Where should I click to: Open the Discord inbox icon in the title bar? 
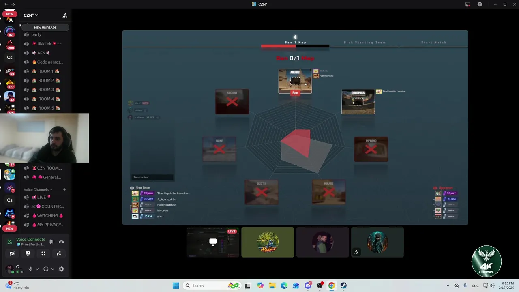[468, 4]
